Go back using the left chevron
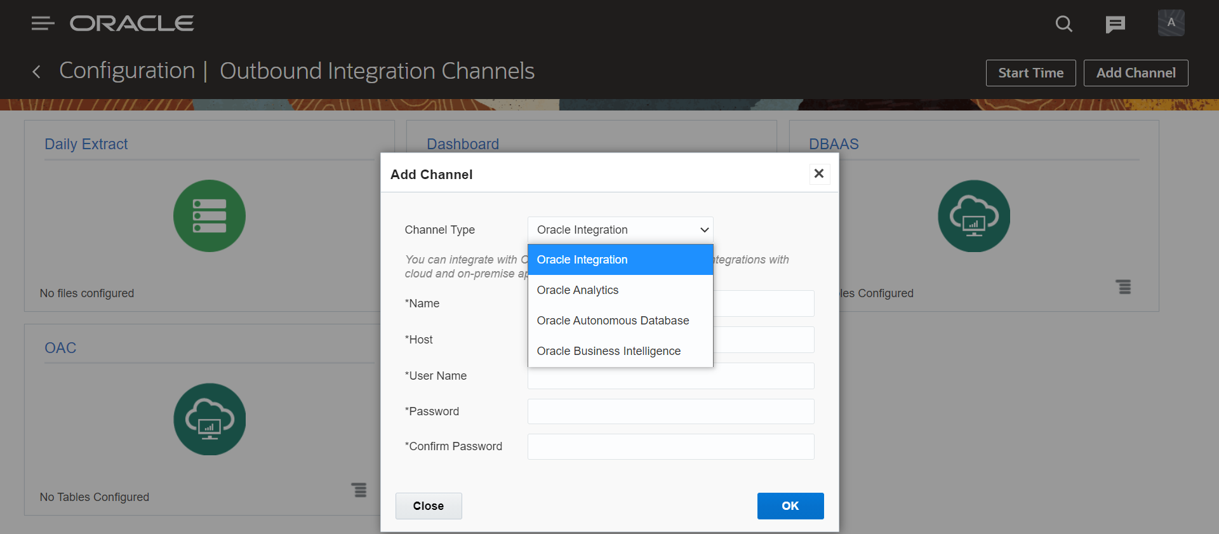Viewport: 1219px width, 534px height. [x=36, y=72]
